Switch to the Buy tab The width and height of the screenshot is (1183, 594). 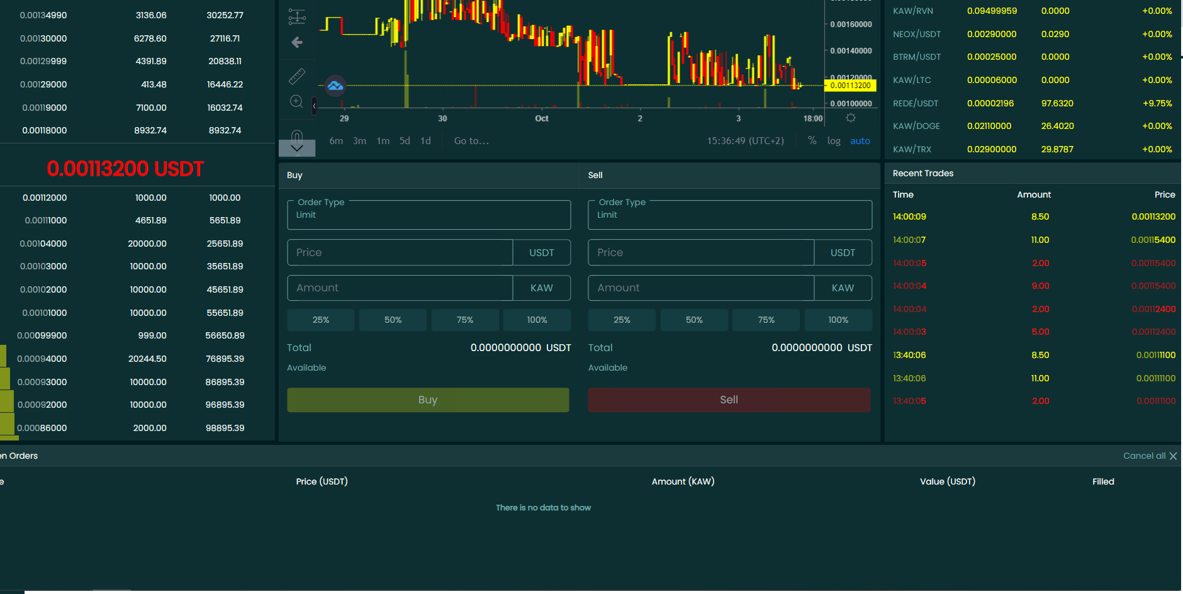click(x=294, y=175)
